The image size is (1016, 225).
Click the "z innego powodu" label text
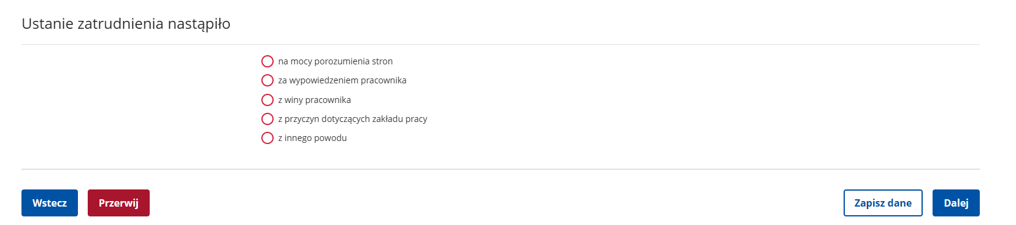click(312, 138)
